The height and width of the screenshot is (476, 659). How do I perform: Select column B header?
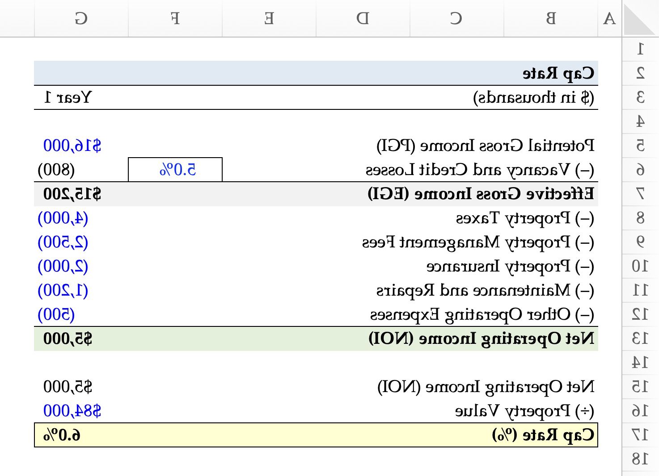coord(551,19)
